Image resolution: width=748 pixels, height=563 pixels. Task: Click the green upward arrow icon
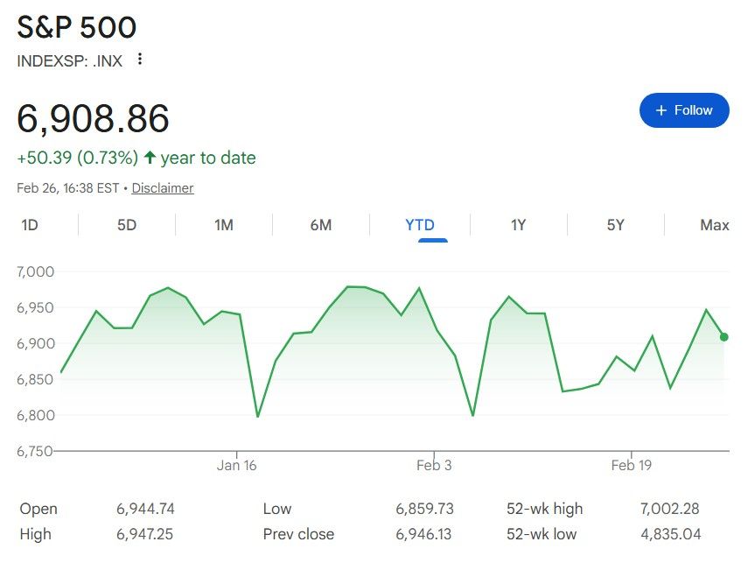coord(150,158)
